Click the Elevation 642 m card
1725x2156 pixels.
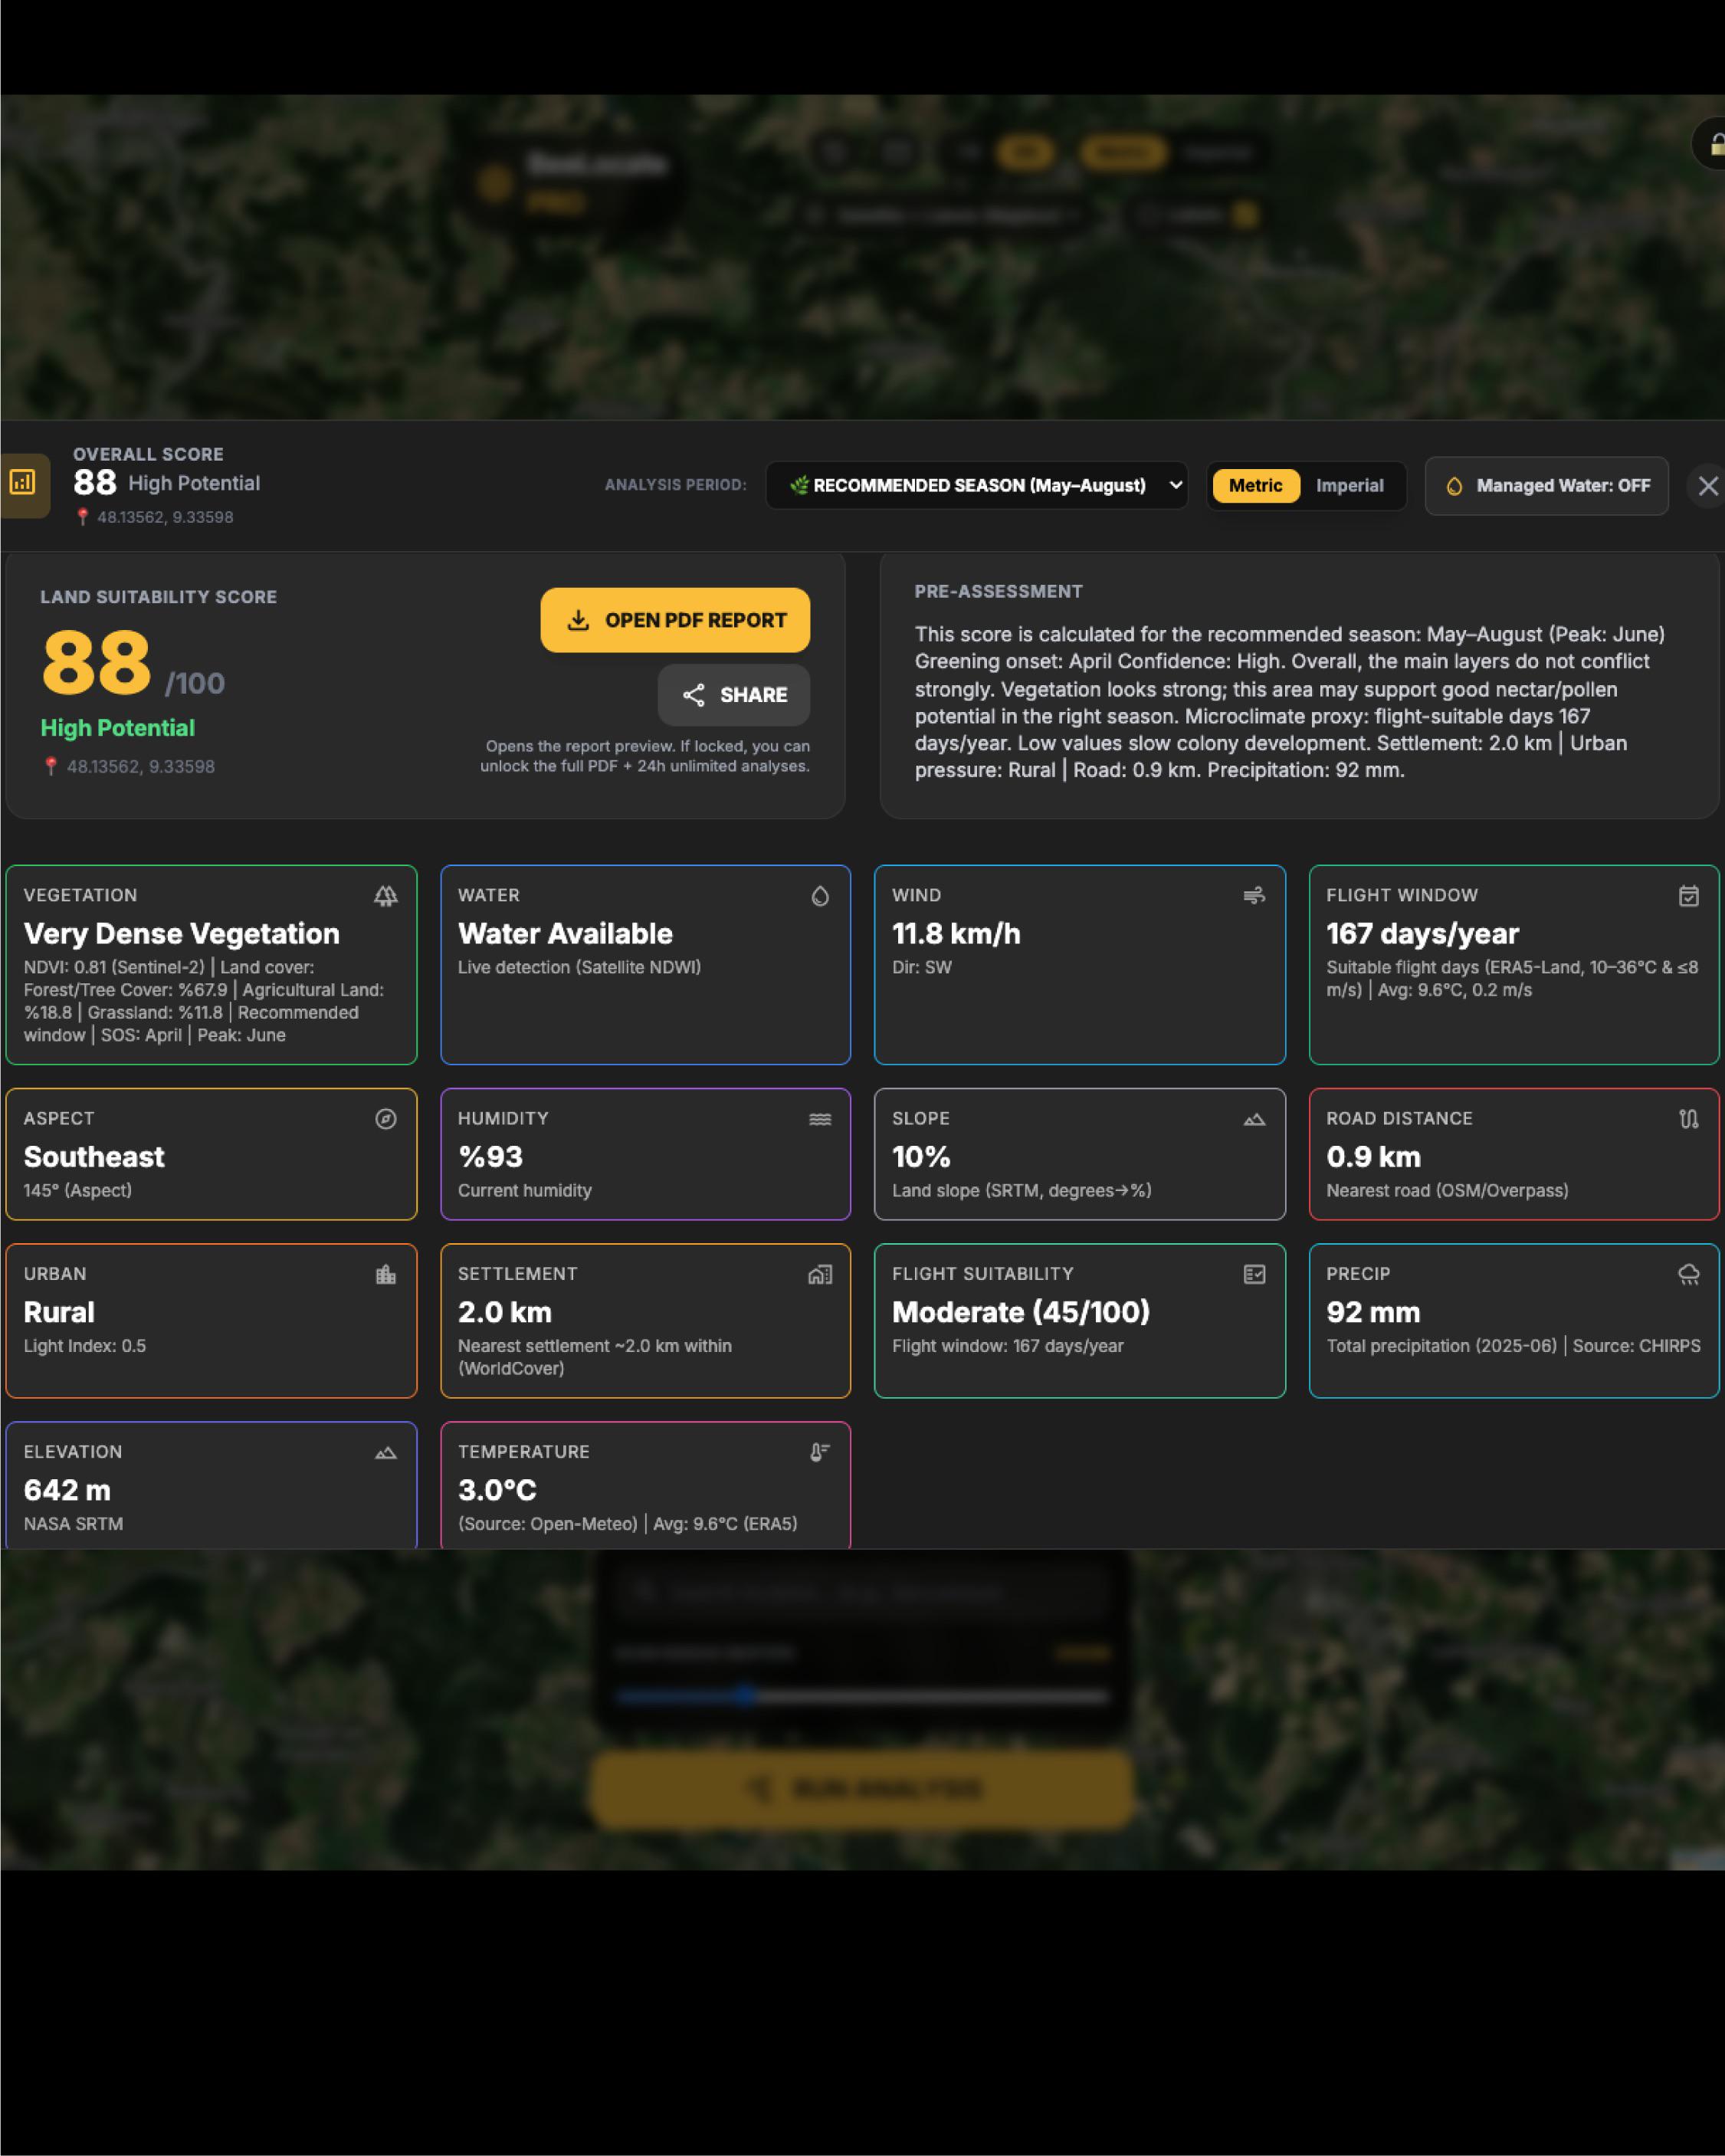(211, 1486)
